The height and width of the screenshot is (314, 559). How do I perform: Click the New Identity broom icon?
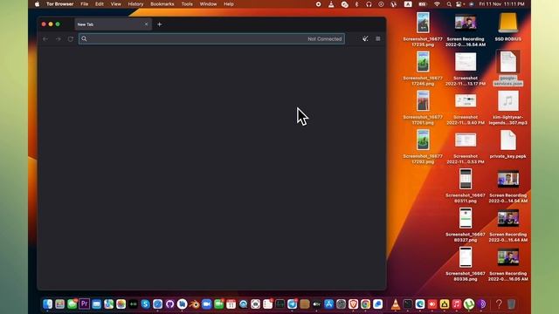tap(365, 38)
